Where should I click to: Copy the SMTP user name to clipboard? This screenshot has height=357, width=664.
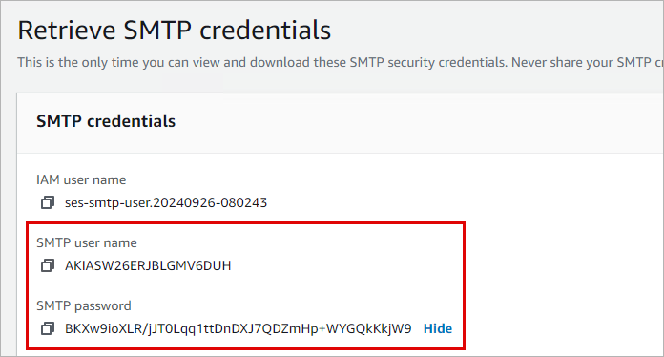pos(48,265)
